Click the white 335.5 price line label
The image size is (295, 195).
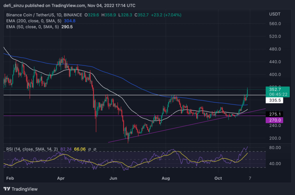pyautogui.click(x=274, y=100)
